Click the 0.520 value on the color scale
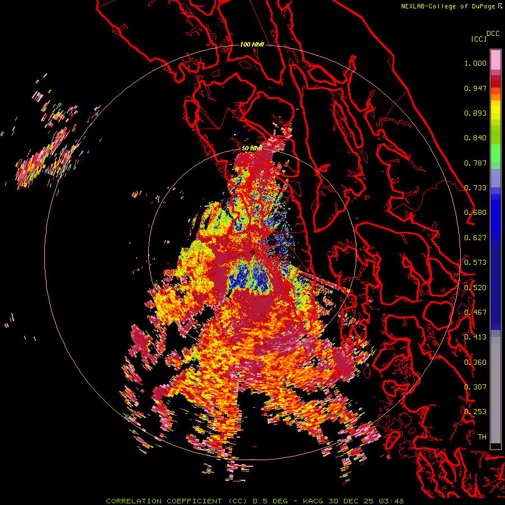 coord(475,288)
